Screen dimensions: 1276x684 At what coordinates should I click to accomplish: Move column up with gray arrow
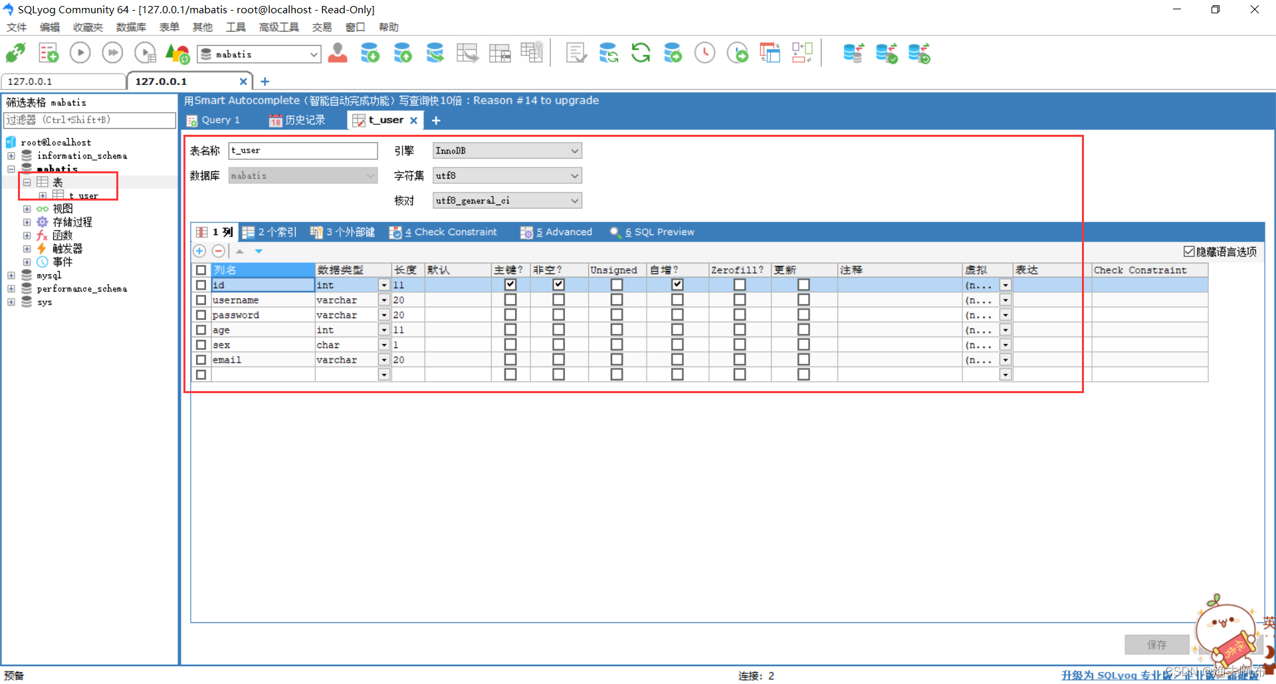pos(240,251)
